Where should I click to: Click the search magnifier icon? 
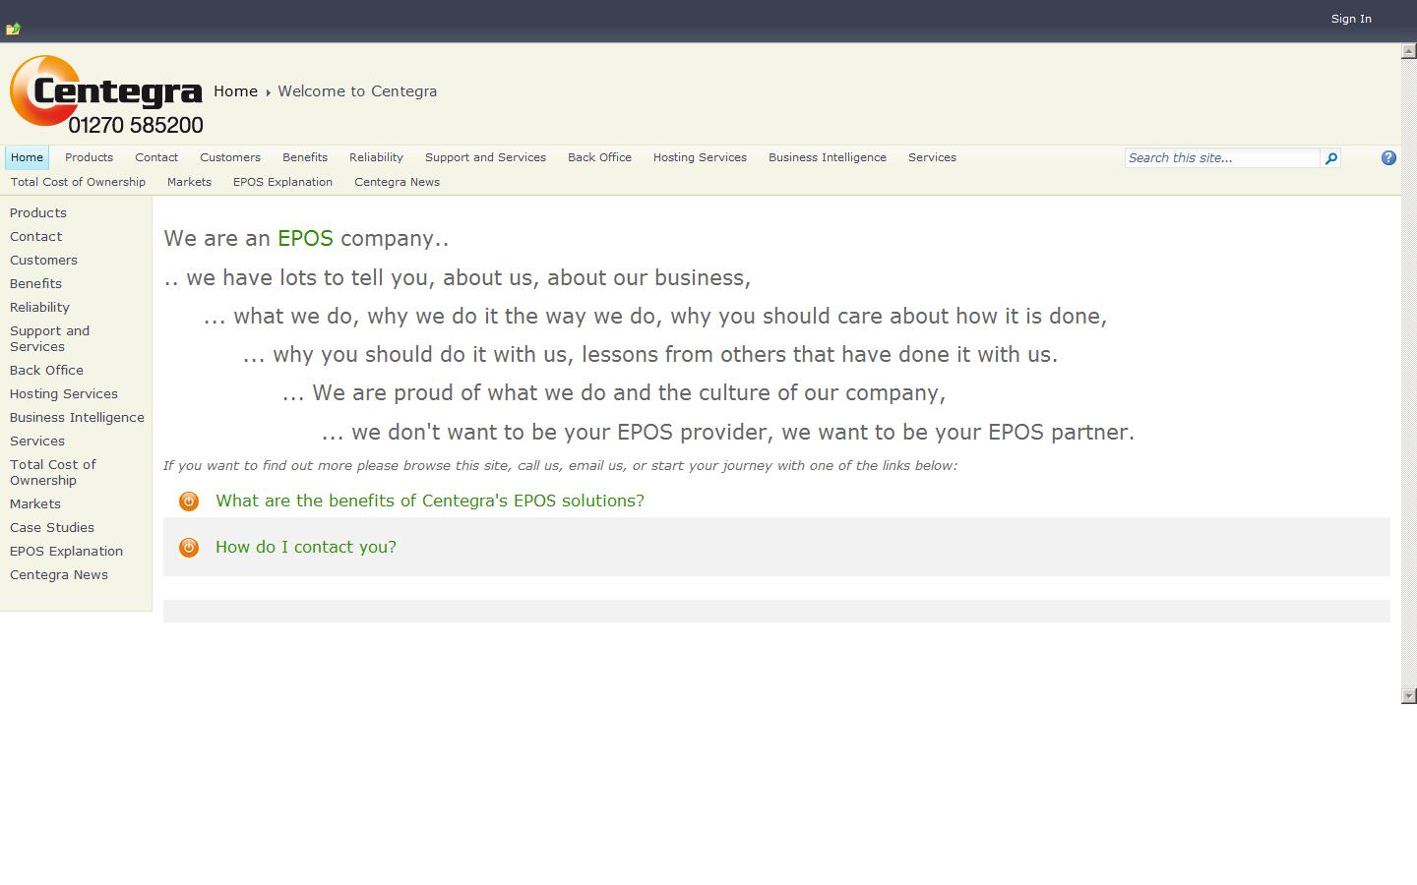[1330, 158]
